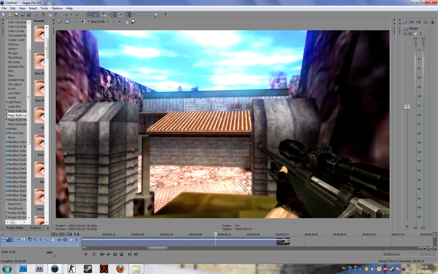
Task: Select the Selection Edit tool
Action: 141,15
